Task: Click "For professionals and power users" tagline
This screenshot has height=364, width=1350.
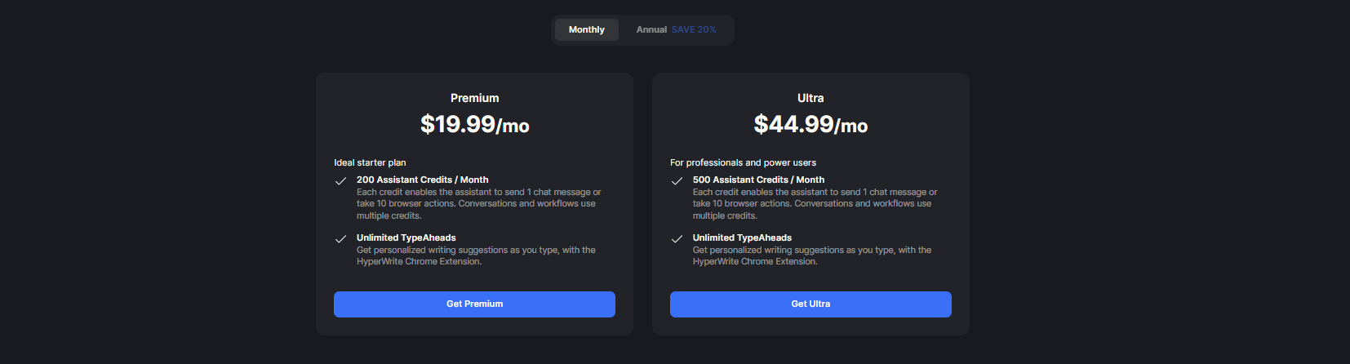Action: coord(743,162)
